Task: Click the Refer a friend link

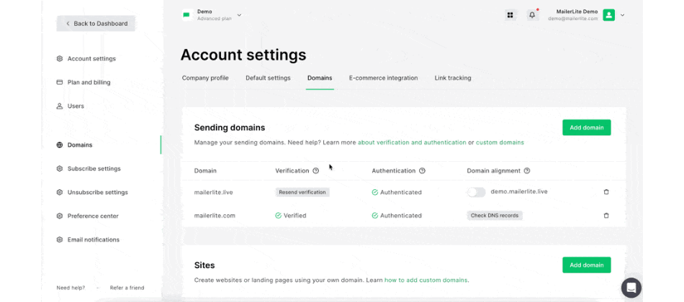Action: (127, 288)
